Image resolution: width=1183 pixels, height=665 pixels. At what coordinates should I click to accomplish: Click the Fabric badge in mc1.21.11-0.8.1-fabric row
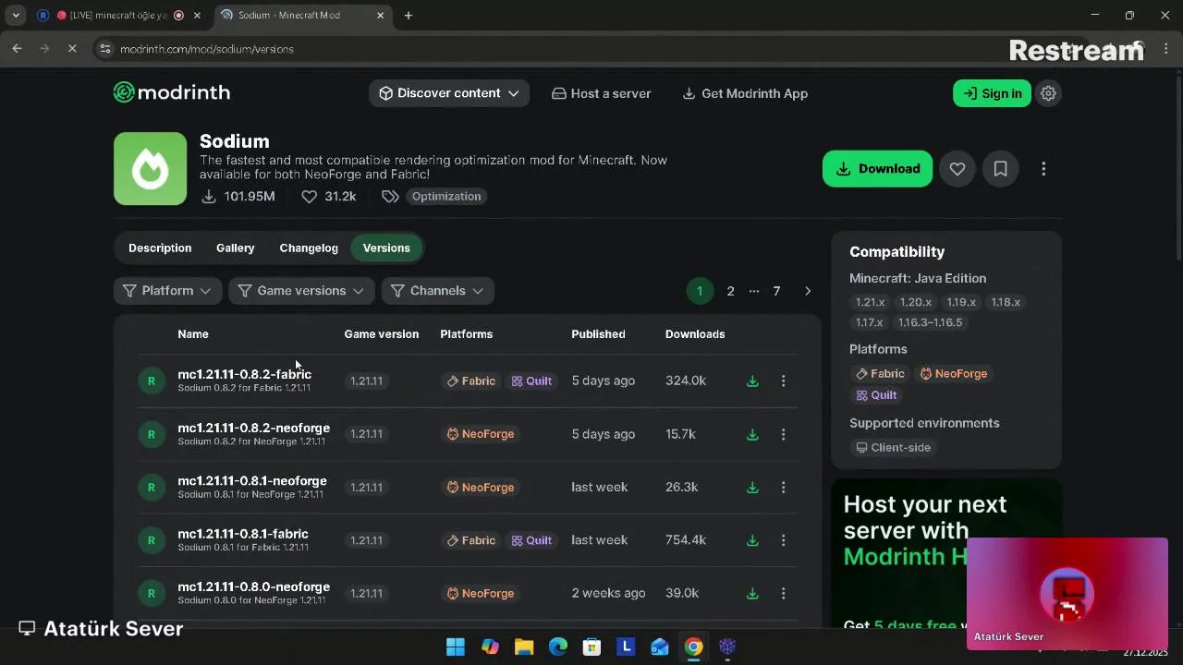pos(471,540)
